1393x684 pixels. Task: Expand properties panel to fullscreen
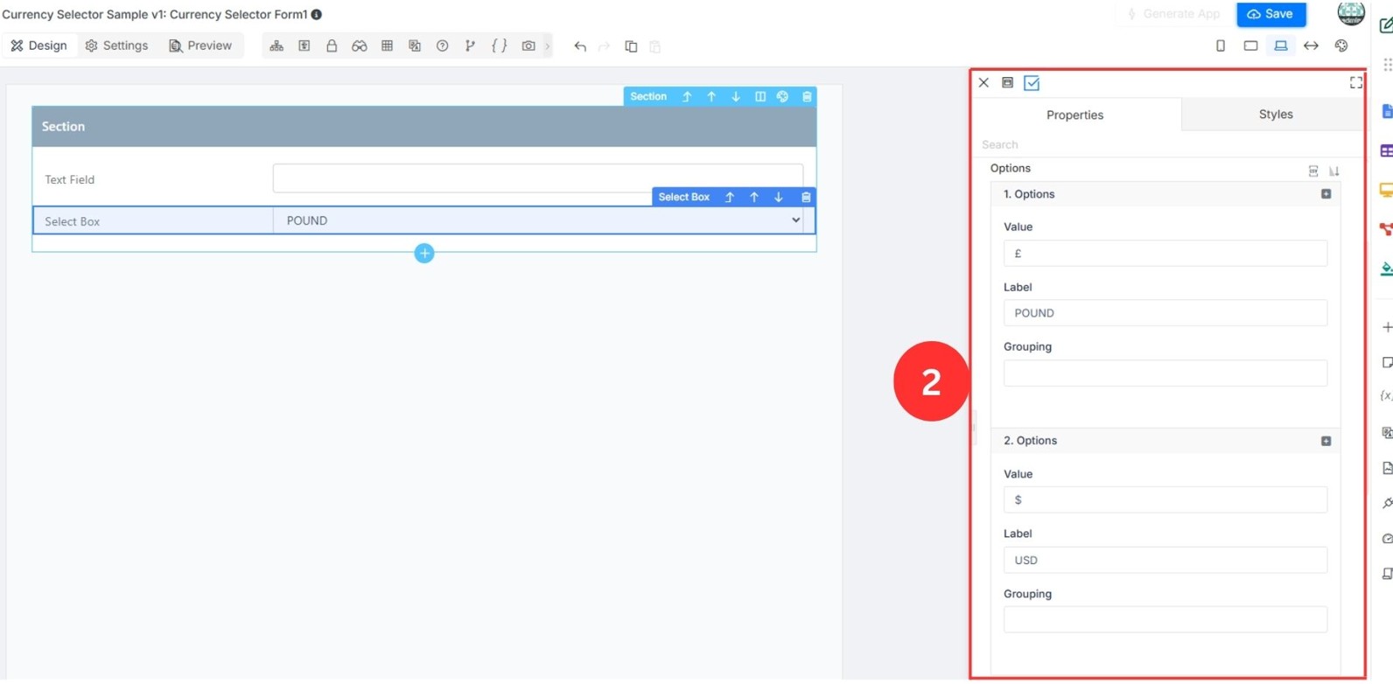(1355, 82)
